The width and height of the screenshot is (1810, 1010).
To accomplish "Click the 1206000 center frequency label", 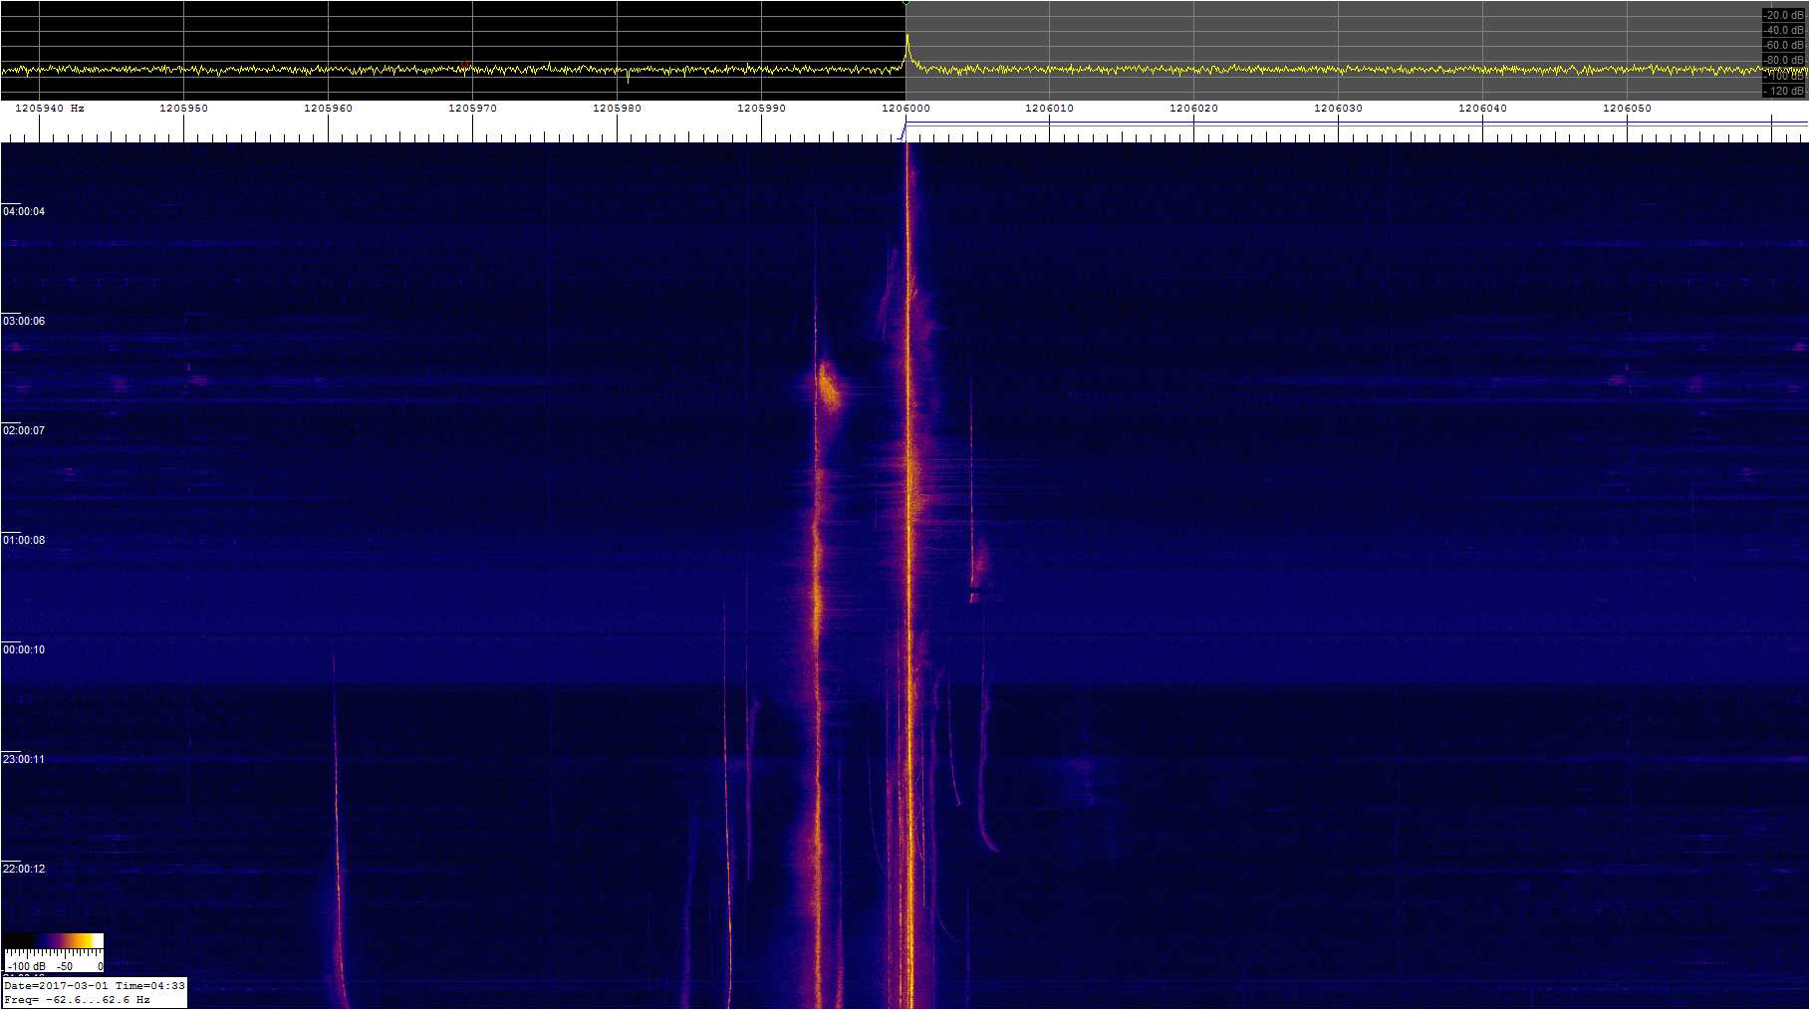I will click(905, 108).
